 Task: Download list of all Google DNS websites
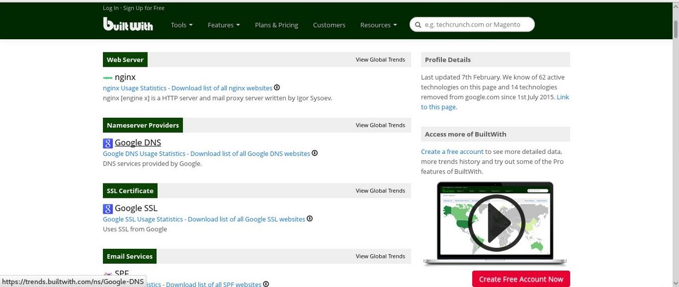250,154
